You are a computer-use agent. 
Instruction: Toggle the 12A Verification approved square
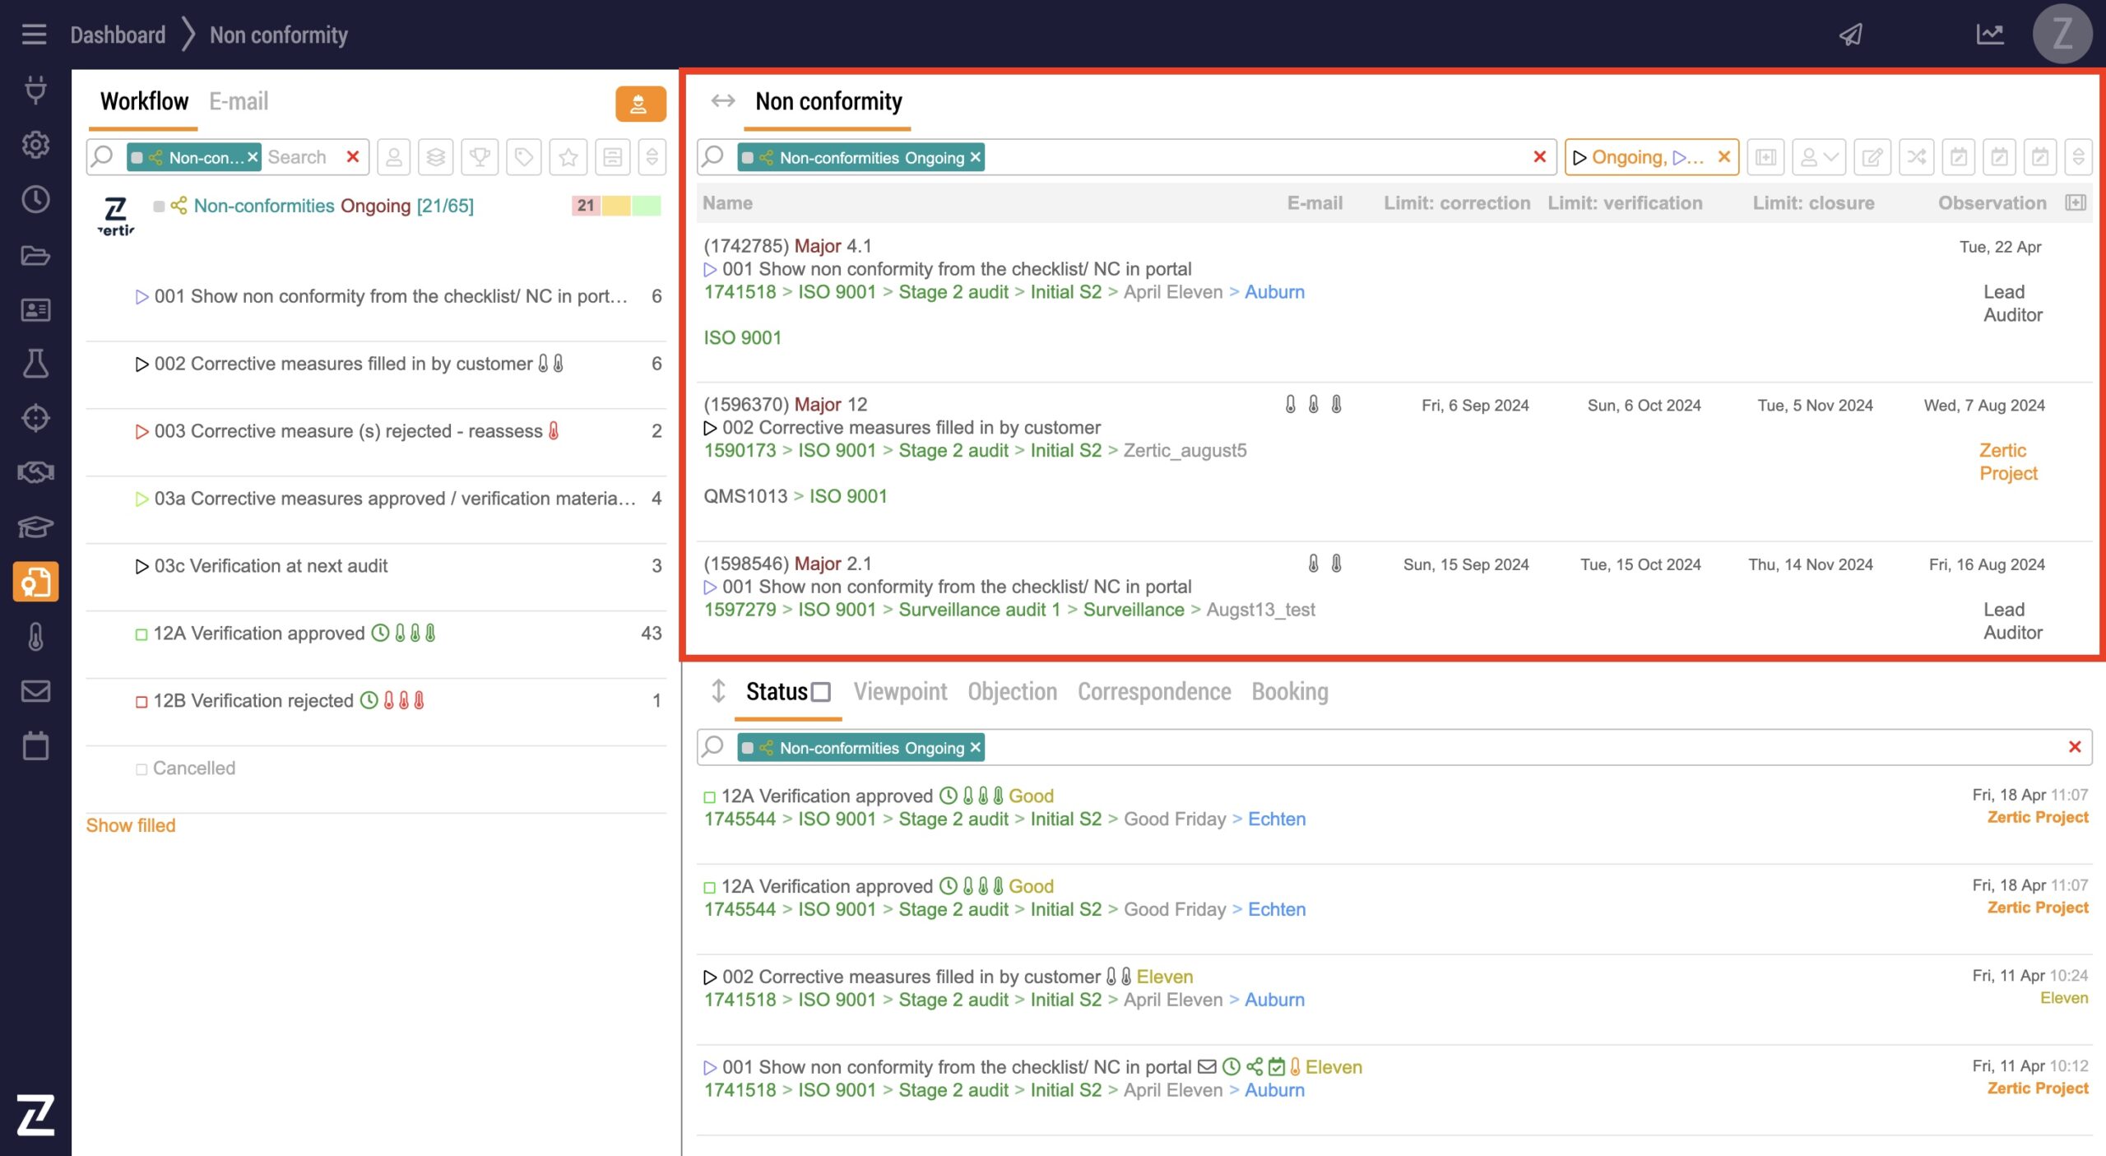tap(141, 634)
